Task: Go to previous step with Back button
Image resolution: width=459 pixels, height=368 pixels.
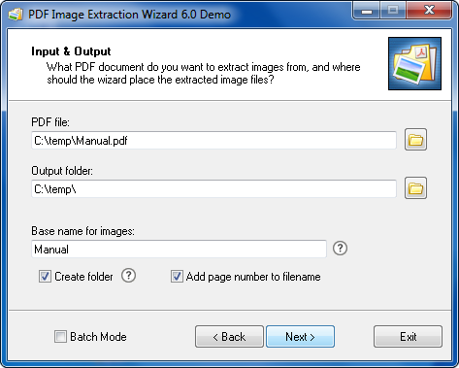Action: [229, 337]
